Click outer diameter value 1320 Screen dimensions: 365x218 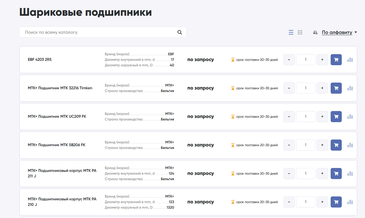point(170,207)
